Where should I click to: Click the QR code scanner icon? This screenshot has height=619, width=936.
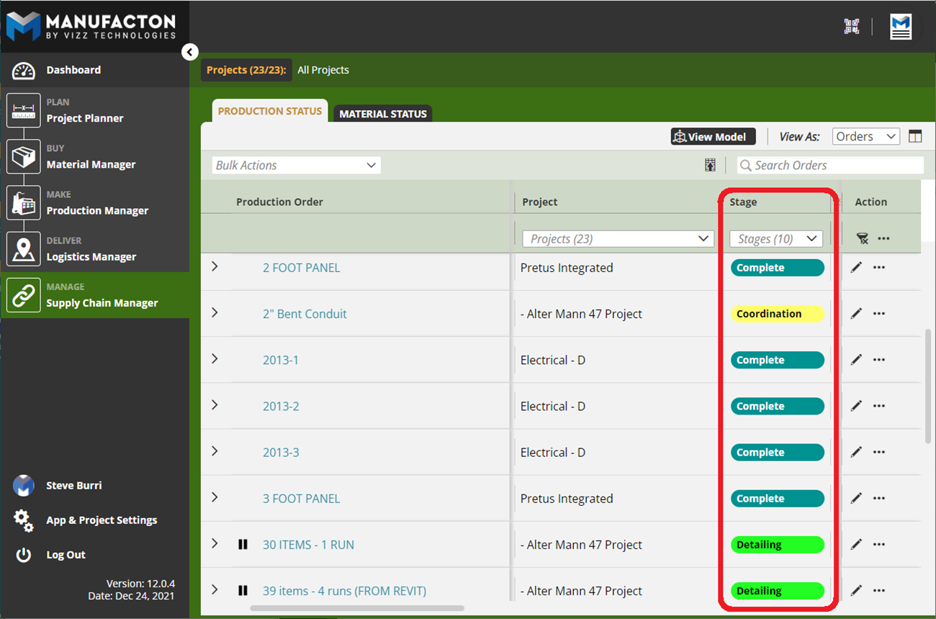[852, 27]
